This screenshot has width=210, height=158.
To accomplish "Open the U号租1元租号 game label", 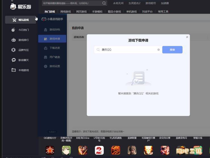I will (x=99, y=139).
